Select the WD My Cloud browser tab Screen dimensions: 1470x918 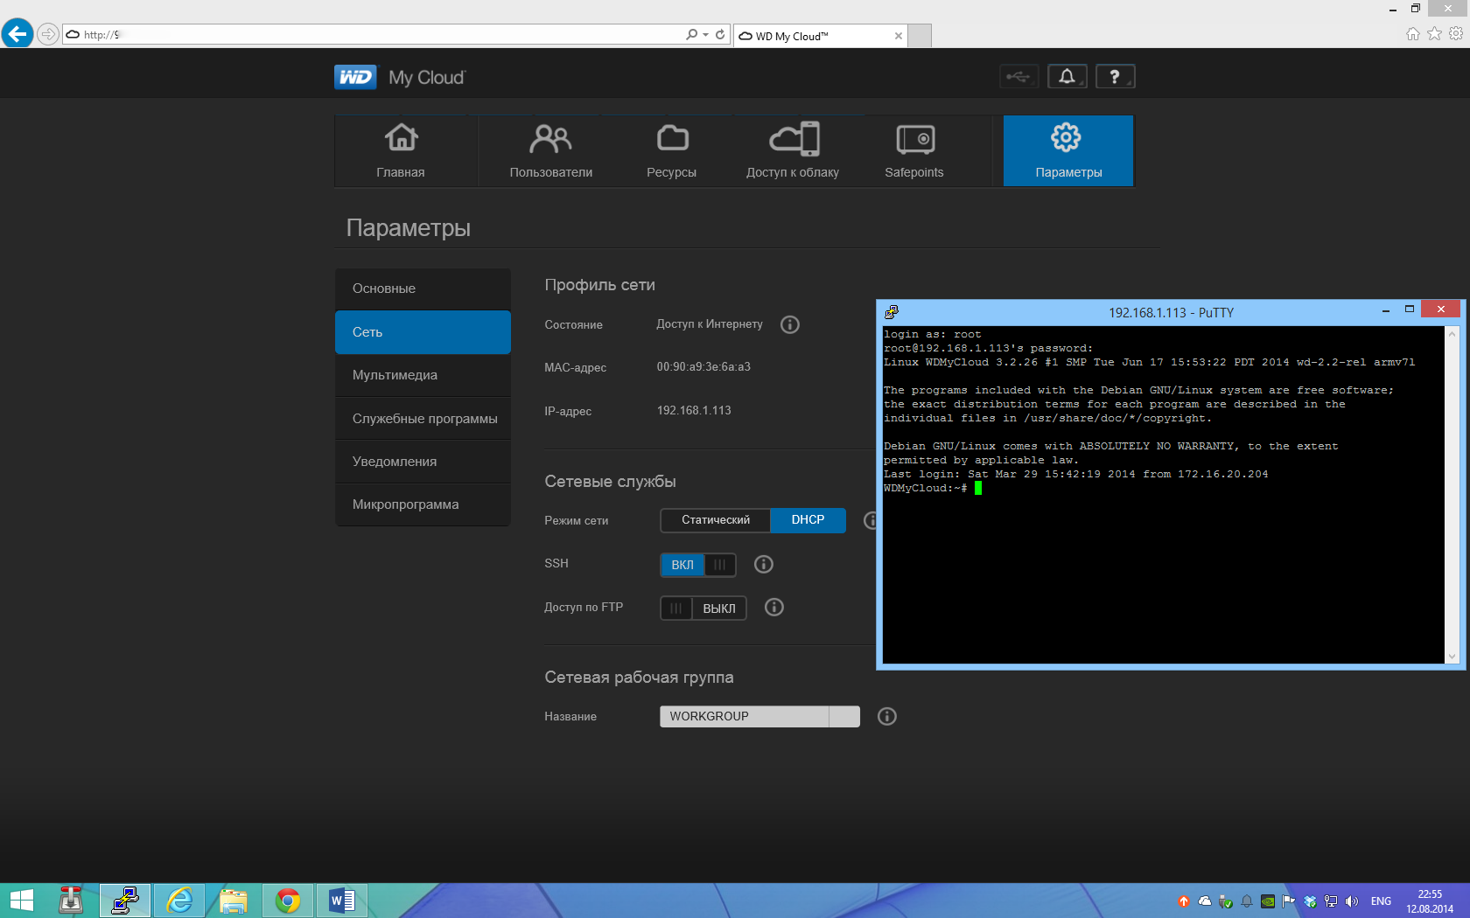tap(820, 36)
